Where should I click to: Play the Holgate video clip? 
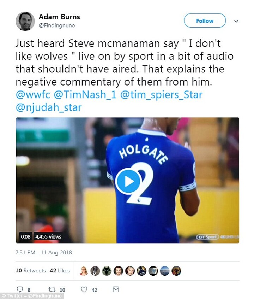click(127, 182)
